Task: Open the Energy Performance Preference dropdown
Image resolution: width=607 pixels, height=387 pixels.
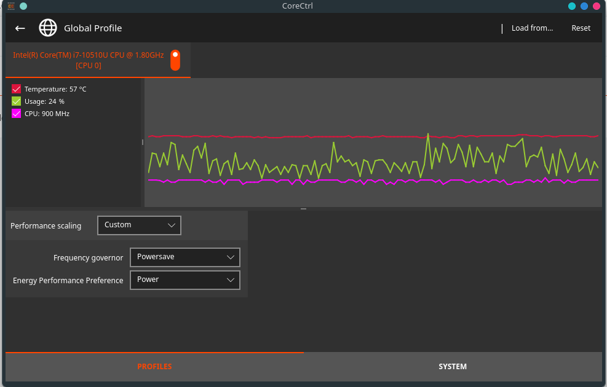Action: [185, 280]
